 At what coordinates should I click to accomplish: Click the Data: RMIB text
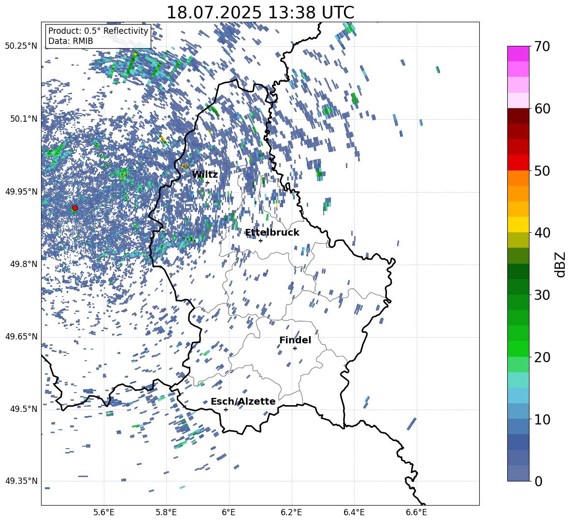pyautogui.click(x=71, y=41)
